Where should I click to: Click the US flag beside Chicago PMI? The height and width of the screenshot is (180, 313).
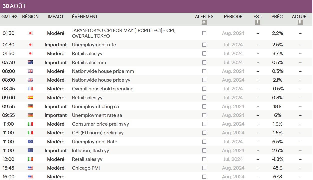point(30,168)
